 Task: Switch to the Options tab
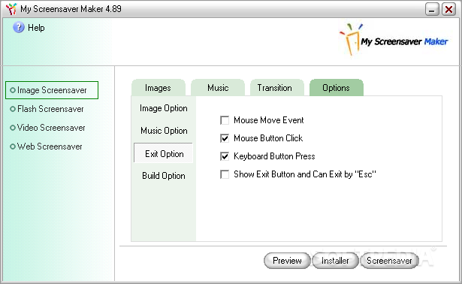(337, 87)
